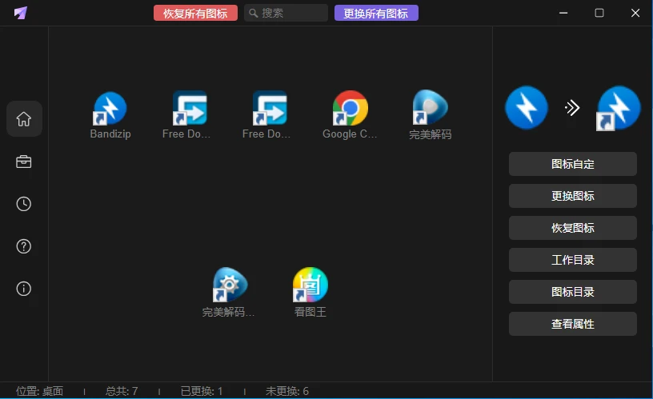Click the 恢复所有图标 red button
The image size is (653, 399).
click(195, 14)
